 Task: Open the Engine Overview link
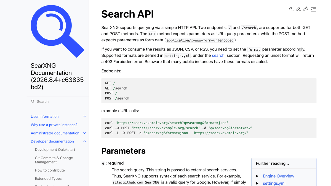point(278,176)
